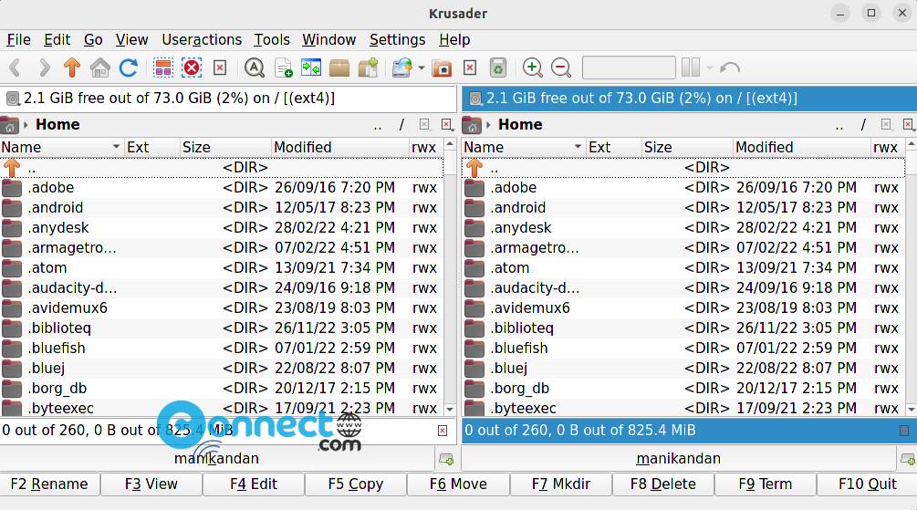This screenshot has width=917, height=510.
Task: Click the home folder icon on left path bar
Action: pyautogui.click(x=9, y=125)
